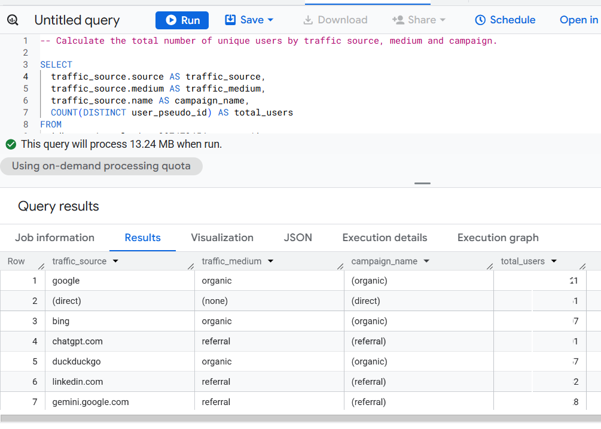Click the green query validation checkmark icon
The height and width of the screenshot is (429, 601).
(x=10, y=144)
